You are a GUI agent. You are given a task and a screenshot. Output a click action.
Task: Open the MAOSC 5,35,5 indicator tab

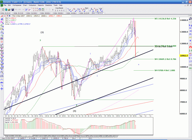coord(27,136)
